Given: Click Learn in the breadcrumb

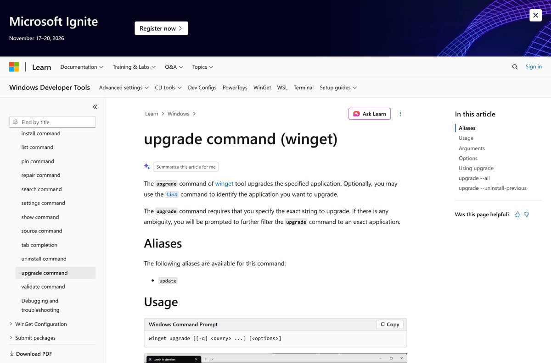Looking at the screenshot, I should (152, 114).
